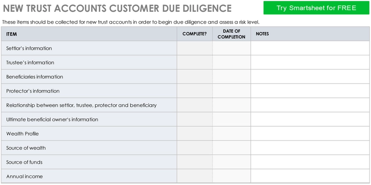371x185 pixels.
Task: Click Complete? cell for Protector's information
Action: point(195,91)
